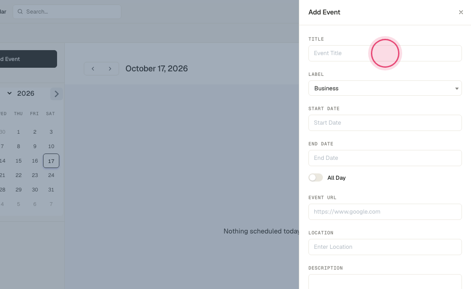Open the End Date field
This screenshot has height=289, width=471.
(x=385, y=158)
